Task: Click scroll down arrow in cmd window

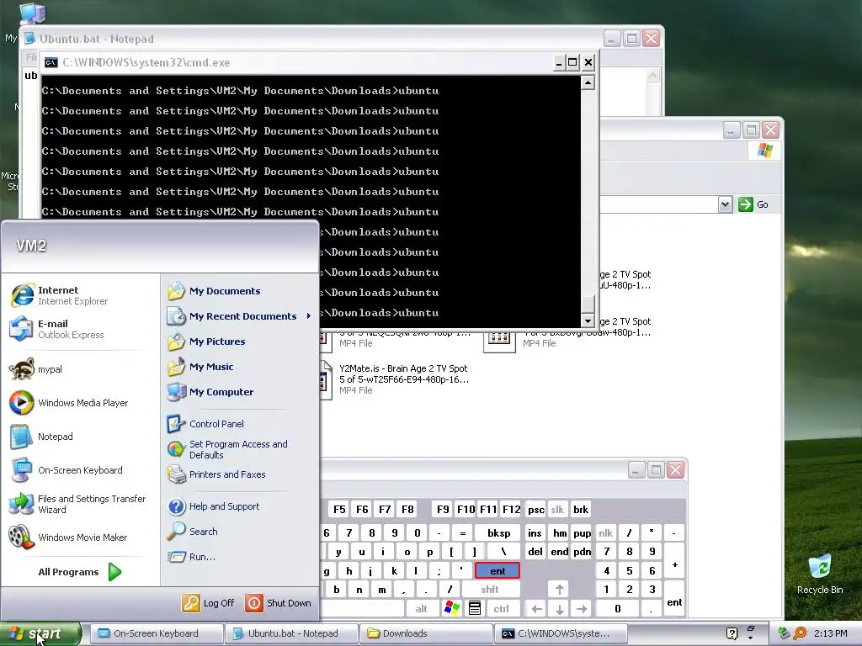Action: [588, 320]
